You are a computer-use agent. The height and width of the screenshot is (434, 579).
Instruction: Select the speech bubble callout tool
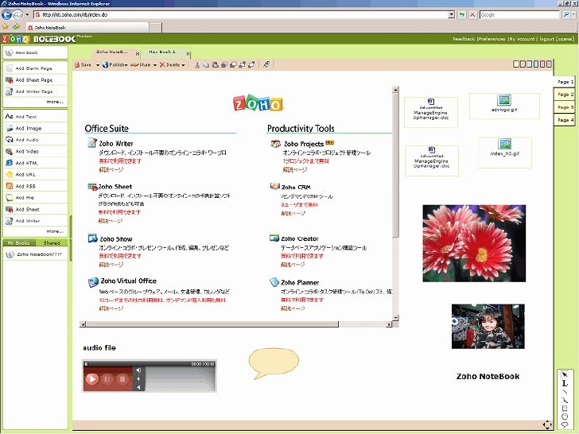(565, 424)
